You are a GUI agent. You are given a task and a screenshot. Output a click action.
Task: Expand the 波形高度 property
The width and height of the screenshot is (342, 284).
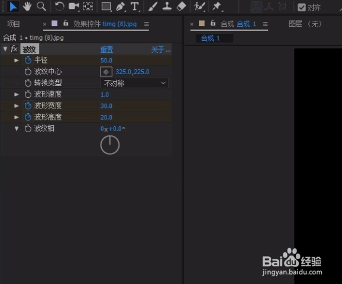tap(17, 117)
